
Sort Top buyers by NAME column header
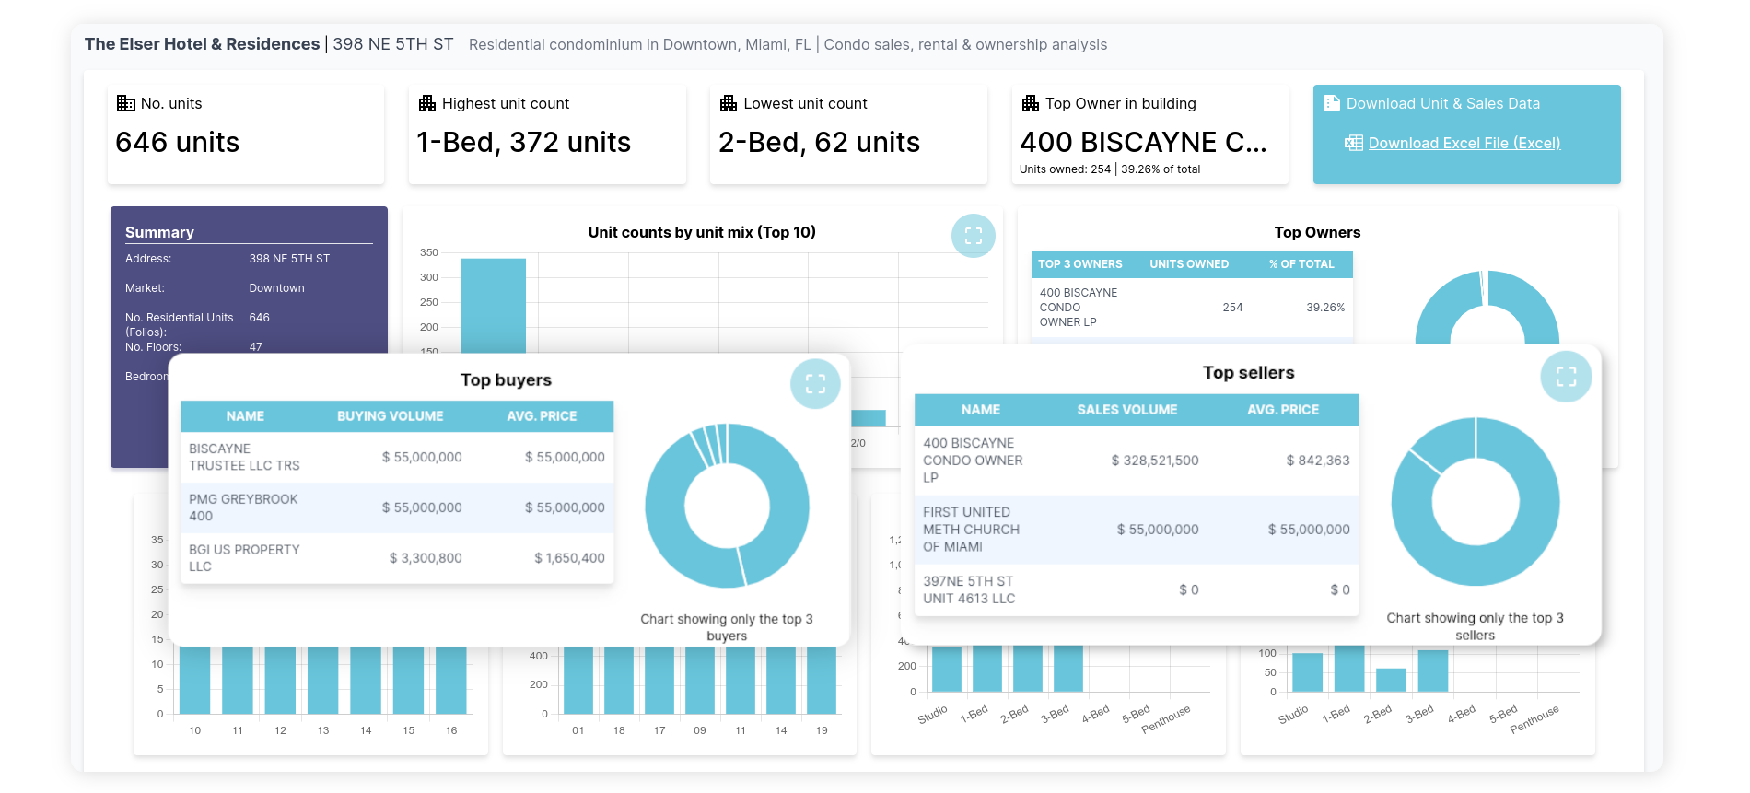[245, 416]
